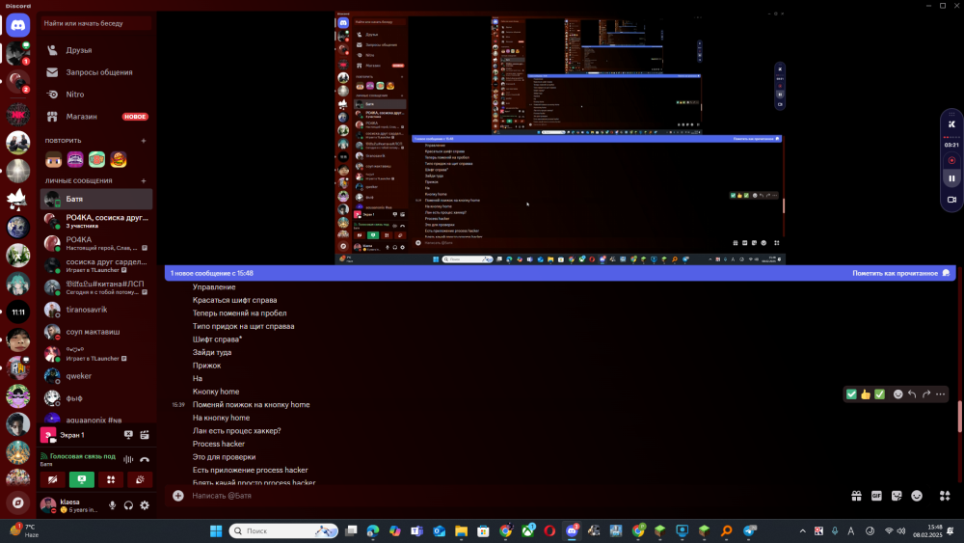964x543 pixels.
Task: Stop recording red circle in recorder overlay
Action: coord(951,160)
